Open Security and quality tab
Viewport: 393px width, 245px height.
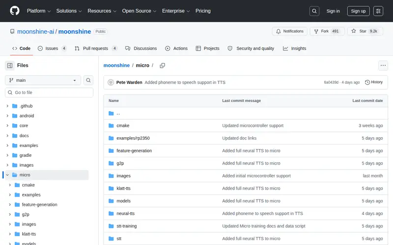[251, 48]
